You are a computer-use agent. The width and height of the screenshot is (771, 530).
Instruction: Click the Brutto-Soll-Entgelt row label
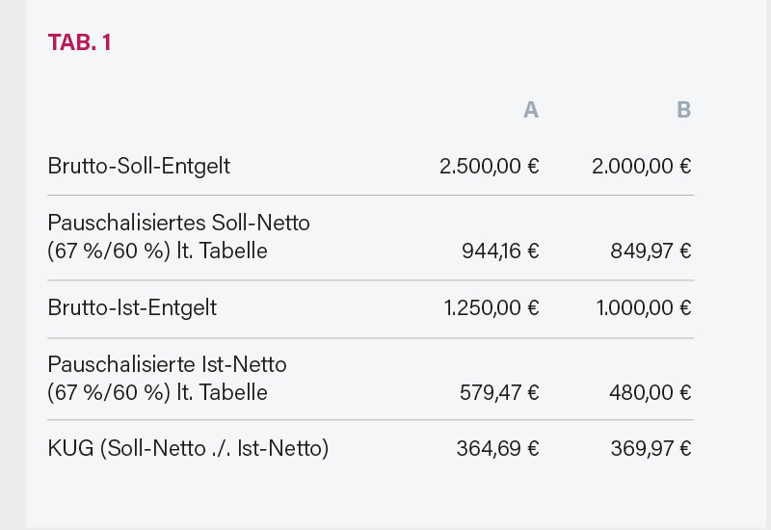point(139,166)
